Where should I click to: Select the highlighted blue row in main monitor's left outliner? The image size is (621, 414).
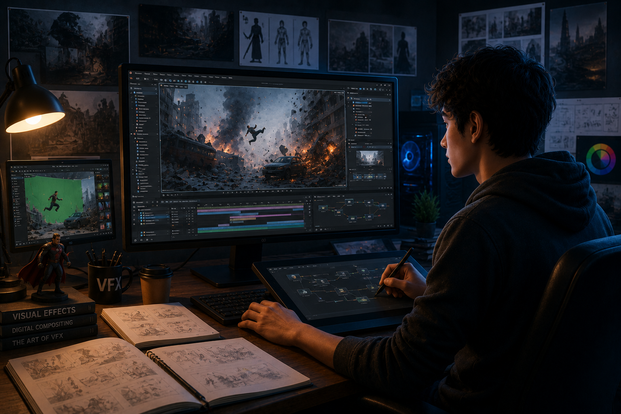144,93
